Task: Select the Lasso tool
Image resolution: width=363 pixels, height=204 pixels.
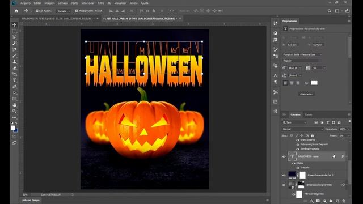Action: [x=14, y=37]
